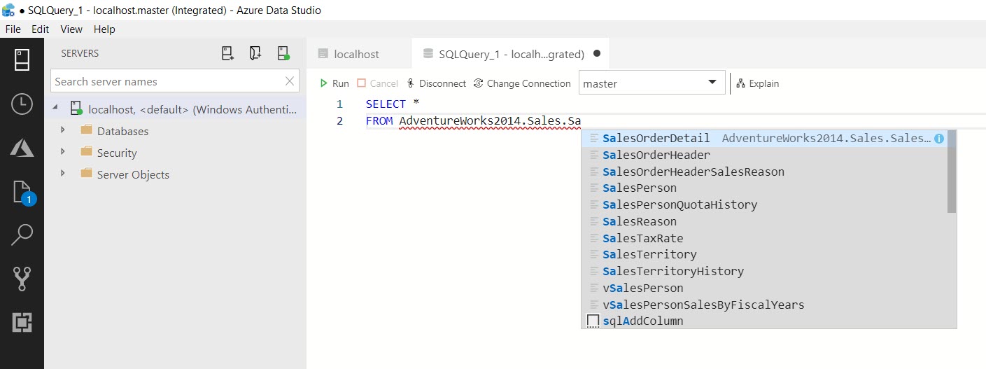
Task: Click the localhost server connection icon
Action: pyautogui.click(x=76, y=109)
